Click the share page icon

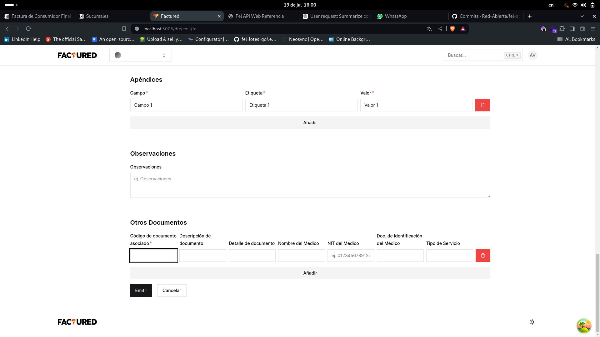[x=440, y=28]
